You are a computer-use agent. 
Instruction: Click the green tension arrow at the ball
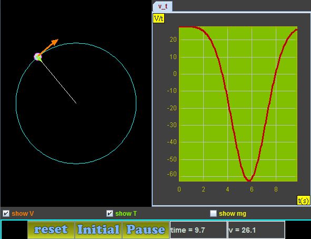tap(39, 59)
